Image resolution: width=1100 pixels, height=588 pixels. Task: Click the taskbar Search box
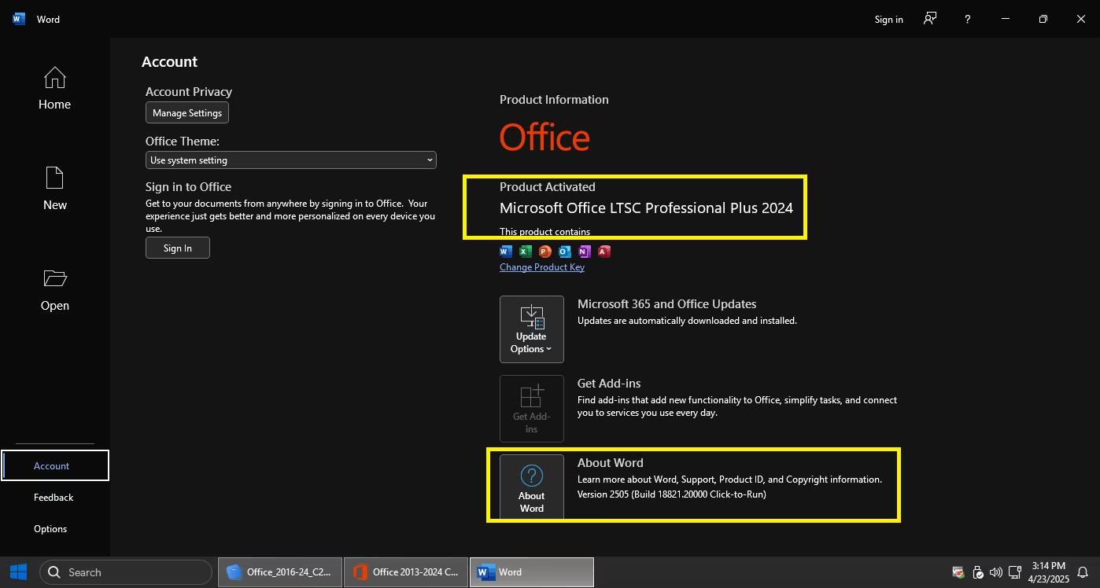point(126,572)
